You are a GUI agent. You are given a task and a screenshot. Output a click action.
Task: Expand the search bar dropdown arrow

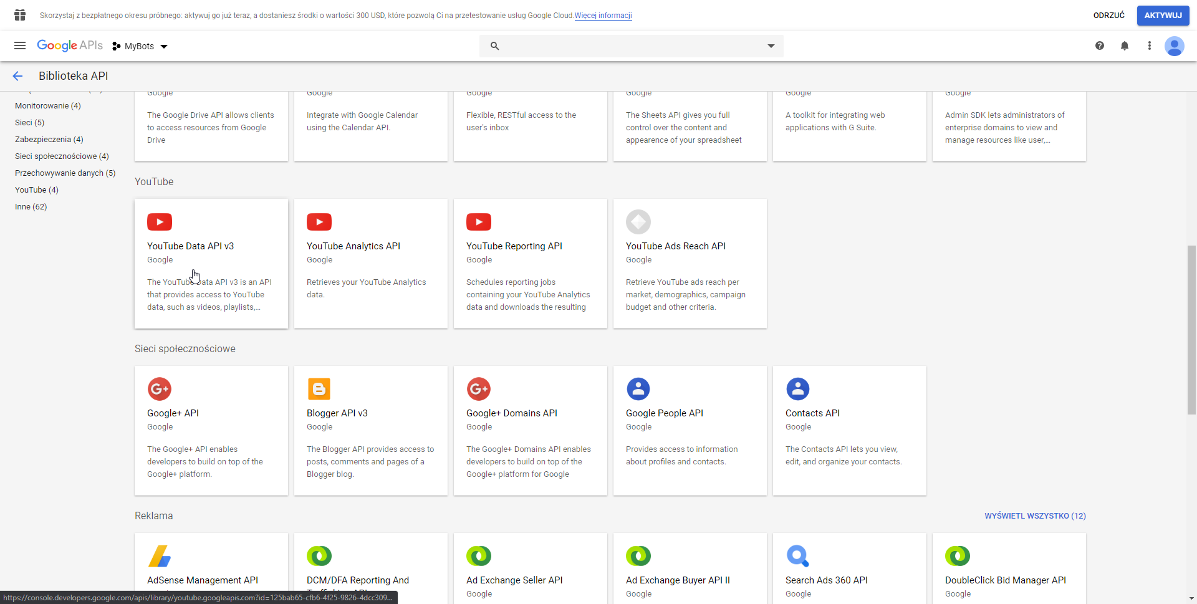(x=771, y=46)
